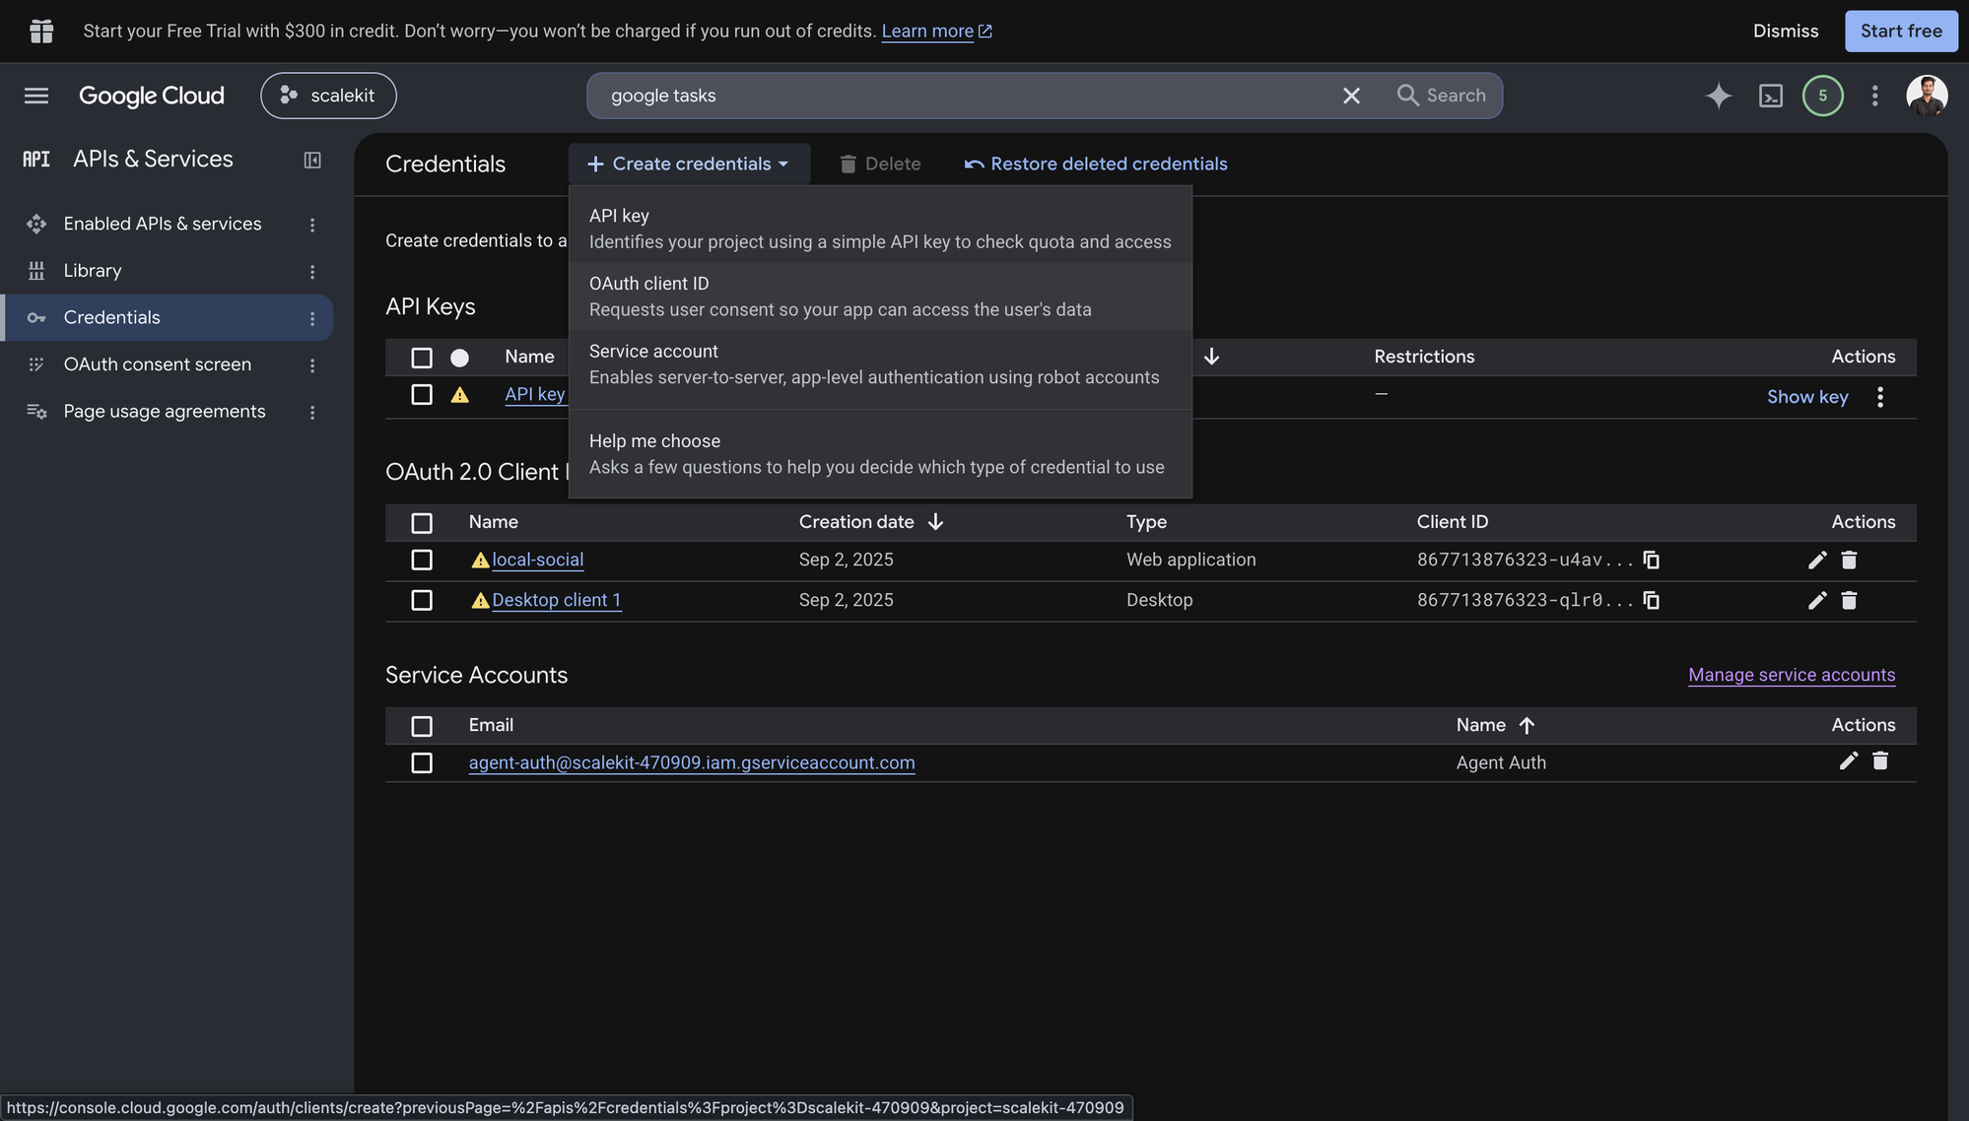Click the gift icon in the free trial banner

[x=41, y=31]
